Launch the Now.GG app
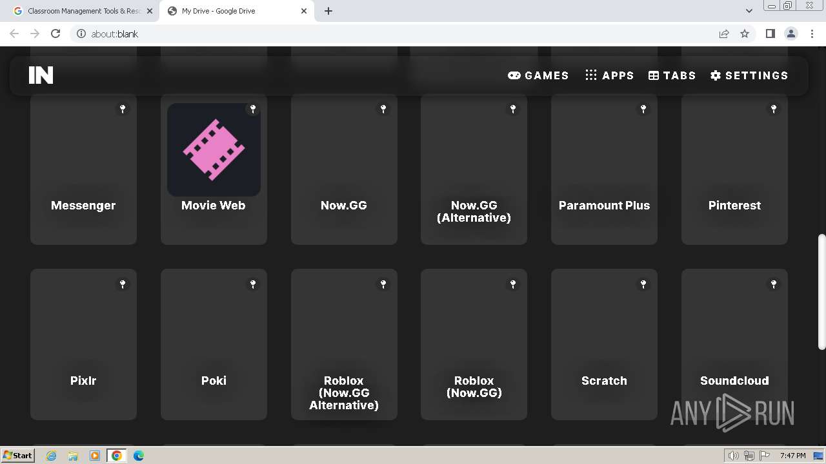The height and width of the screenshot is (464, 826). click(x=344, y=169)
